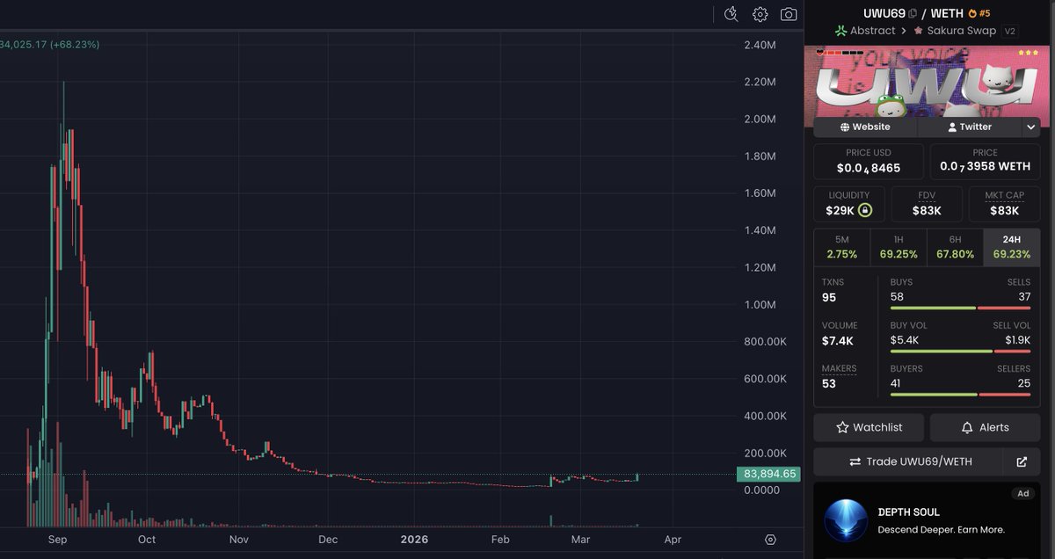The image size is (1055, 559).
Task: Click the trending flame #5 badge
Action: pos(979,13)
